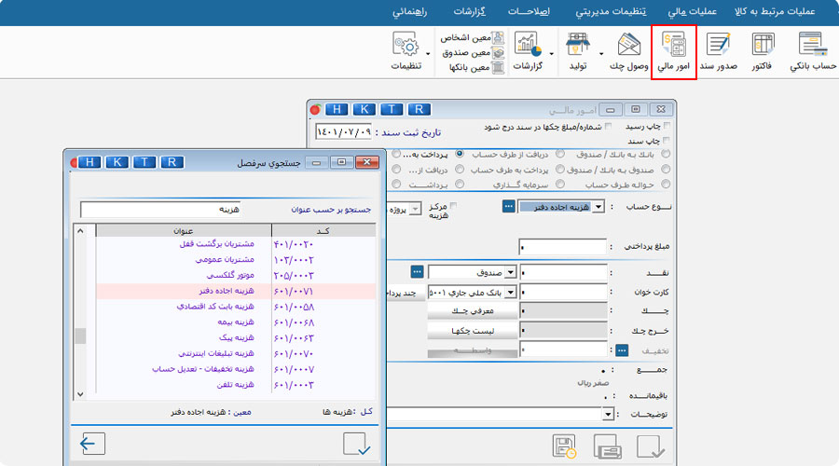
Task: Open the dropdown arrow beside توليد toolbar icon
Action: pos(601,54)
